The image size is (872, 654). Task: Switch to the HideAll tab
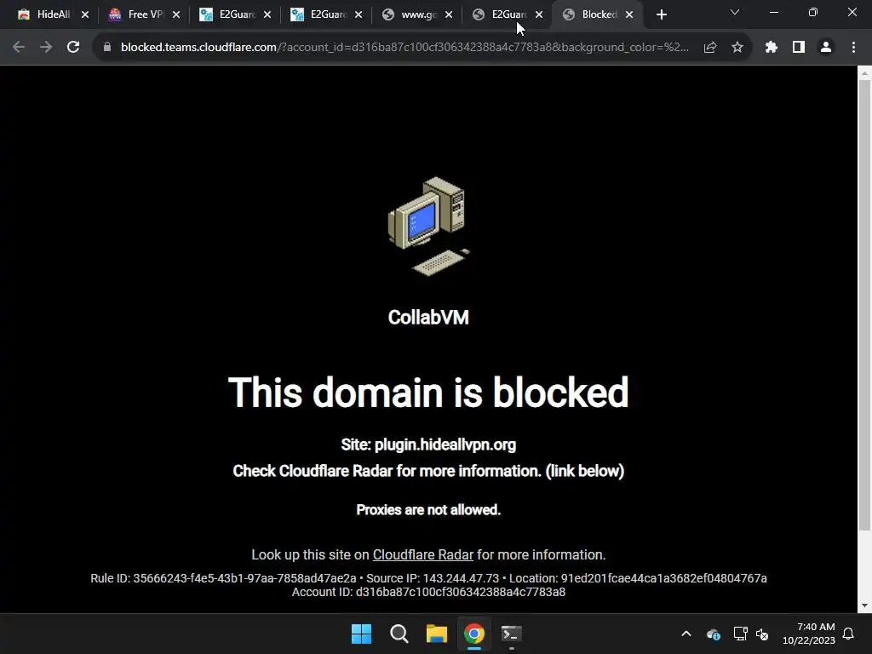coord(46,14)
